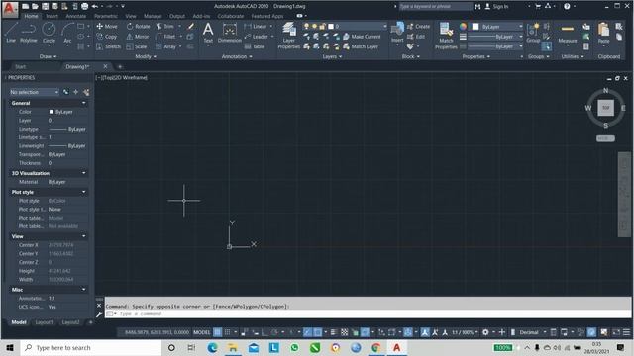The width and height of the screenshot is (634, 356).
Task: Click the AutoCAD application menu logo
Action: [10, 9]
